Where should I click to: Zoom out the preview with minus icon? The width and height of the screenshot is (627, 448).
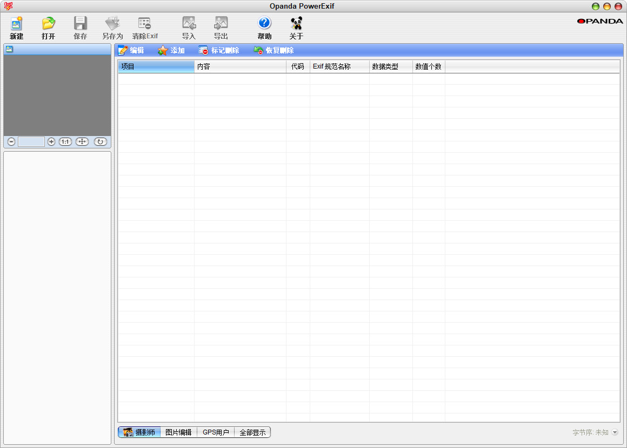coord(11,142)
